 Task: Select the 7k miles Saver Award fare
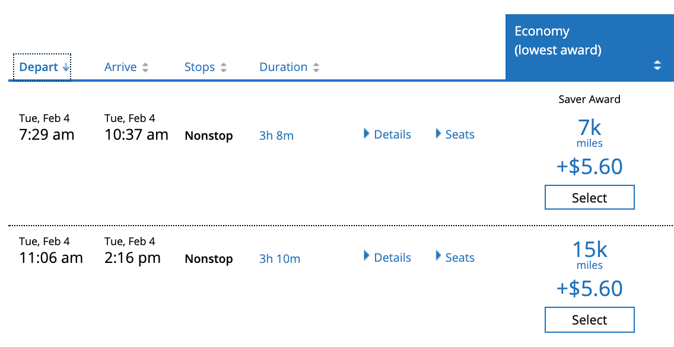point(589,198)
